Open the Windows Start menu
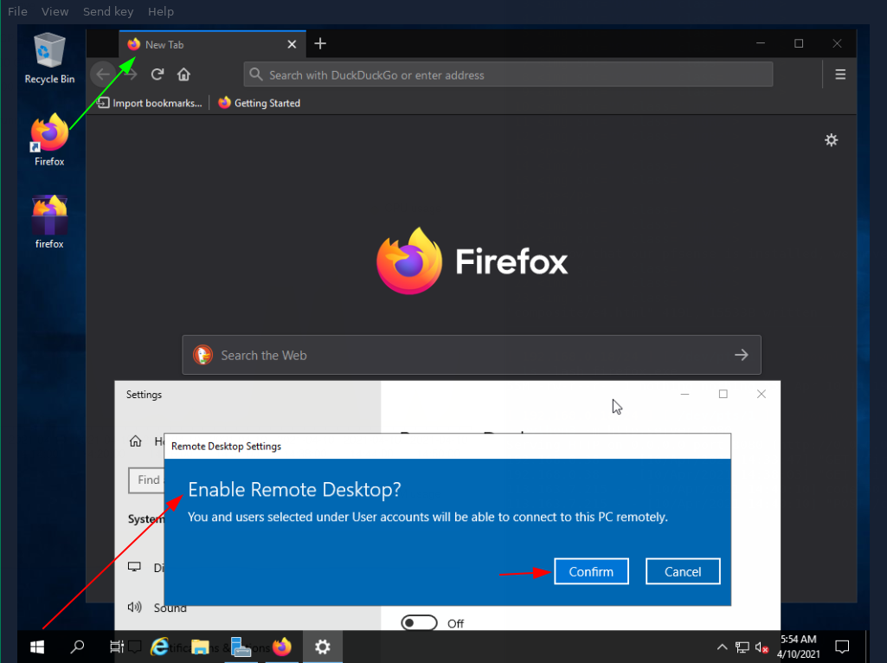The image size is (887, 663). (x=37, y=647)
